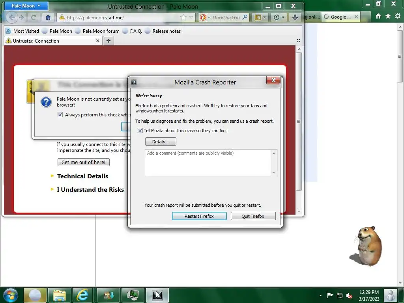Open the network tray icon
This screenshot has width=404, height=303.
340,296
